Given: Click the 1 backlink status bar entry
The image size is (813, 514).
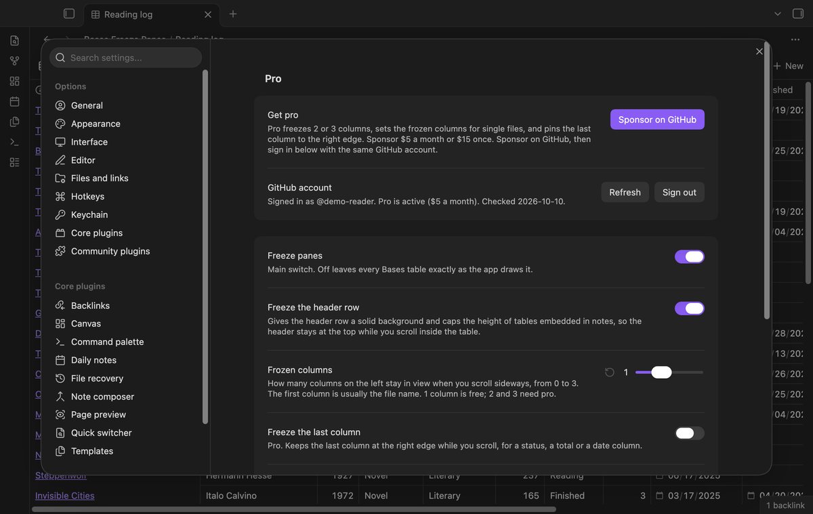Looking at the screenshot, I should tap(785, 506).
